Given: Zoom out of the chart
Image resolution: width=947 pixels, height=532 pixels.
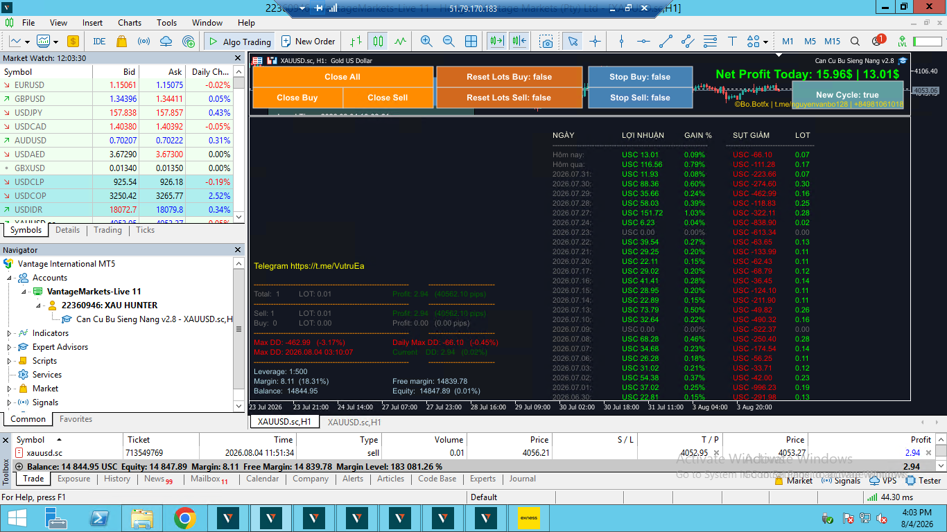Looking at the screenshot, I should (x=449, y=42).
